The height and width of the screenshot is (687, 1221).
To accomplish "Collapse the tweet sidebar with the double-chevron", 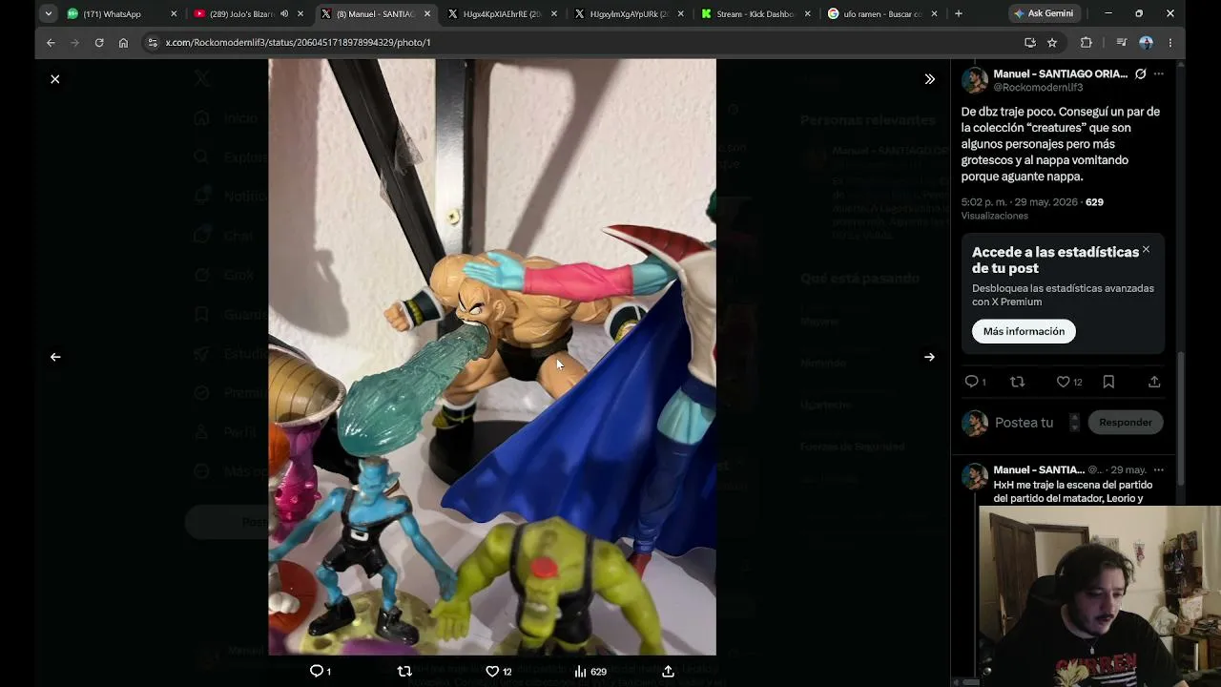I will pos(930,79).
